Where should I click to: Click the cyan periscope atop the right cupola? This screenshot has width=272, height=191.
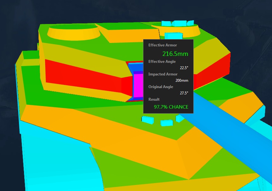(178, 23)
